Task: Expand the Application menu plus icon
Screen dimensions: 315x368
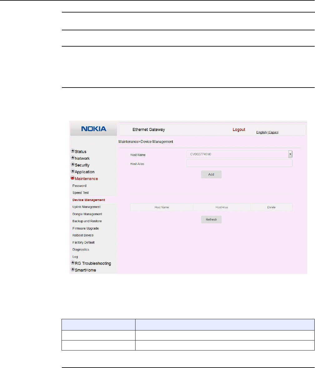Action: click(x=73, y=171)
